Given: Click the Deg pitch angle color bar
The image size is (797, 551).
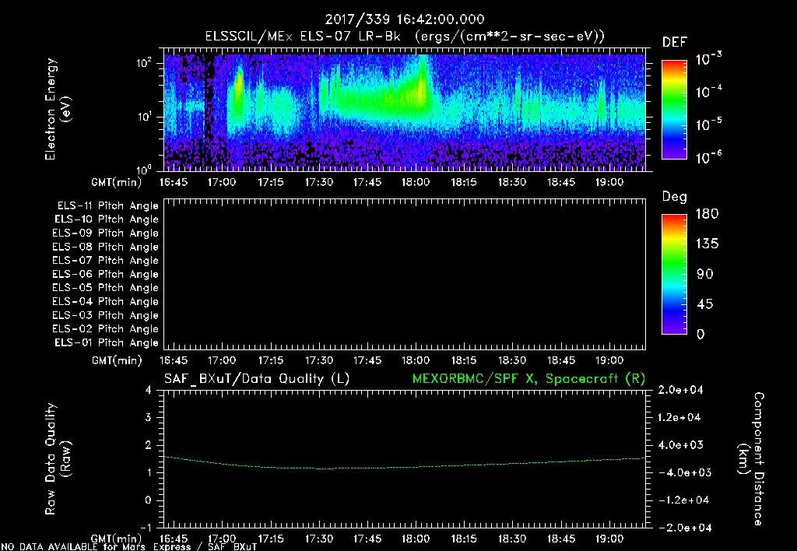Looking at the screenshot, I should click(674, 275).
